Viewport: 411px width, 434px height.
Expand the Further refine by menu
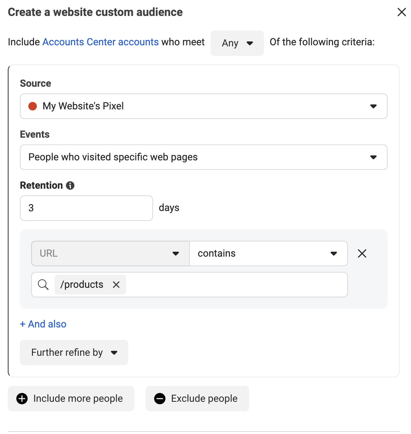[x=74, y=353]
